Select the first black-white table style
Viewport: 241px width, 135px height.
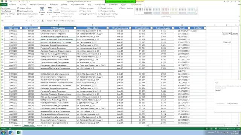[139, 11]
